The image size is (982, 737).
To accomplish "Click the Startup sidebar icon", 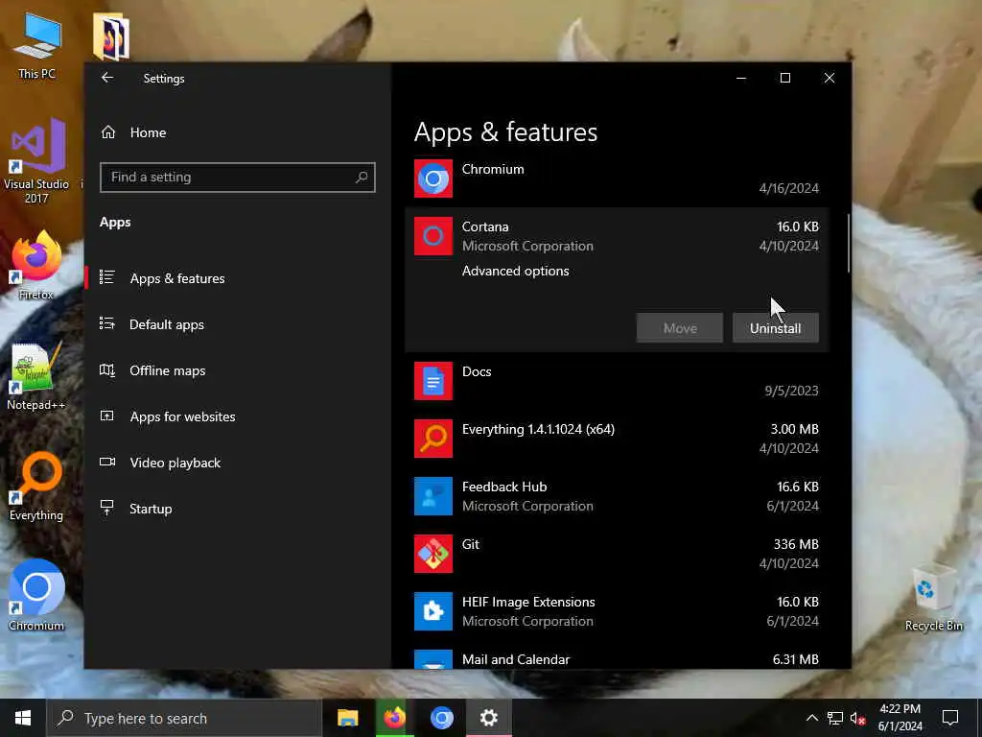I will pyautogui.click(x=107, y=508).
